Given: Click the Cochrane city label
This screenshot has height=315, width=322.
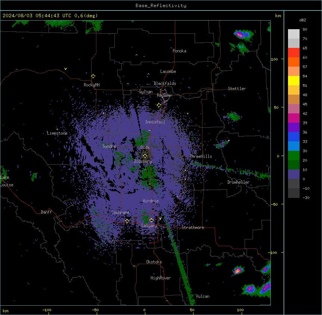Looking at the screenshot, I should 120,212.
